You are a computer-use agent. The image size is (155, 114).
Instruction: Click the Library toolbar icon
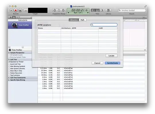click(108, 10)
